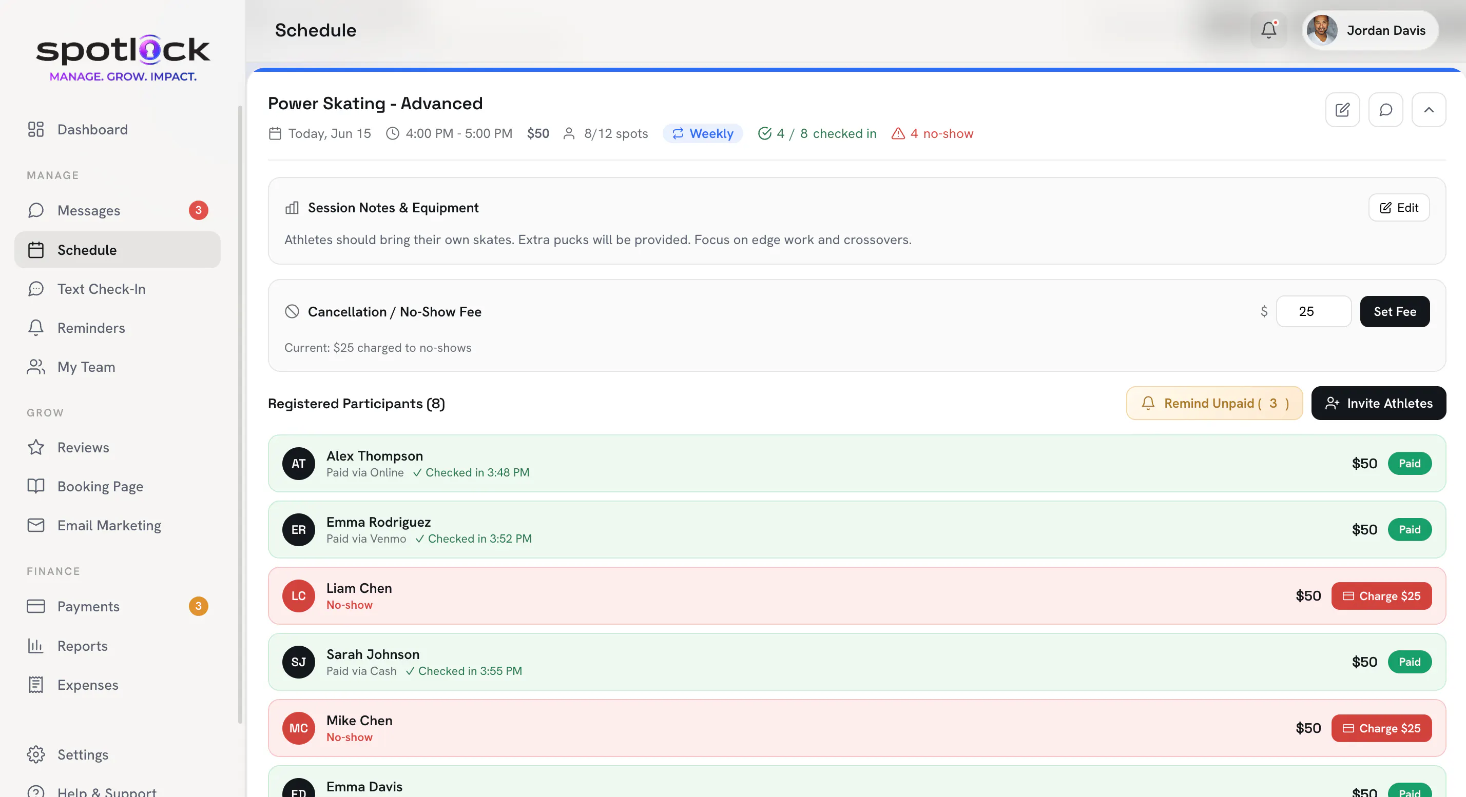Charge Mike Chen the $25 fee
The height and width of the screenshot is (797, 1466).
(x=1381, y=728)
